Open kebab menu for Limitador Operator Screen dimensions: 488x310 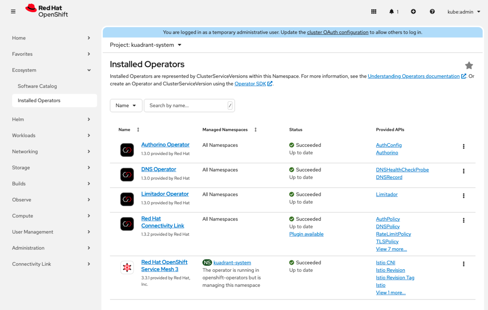pos(464,196)
